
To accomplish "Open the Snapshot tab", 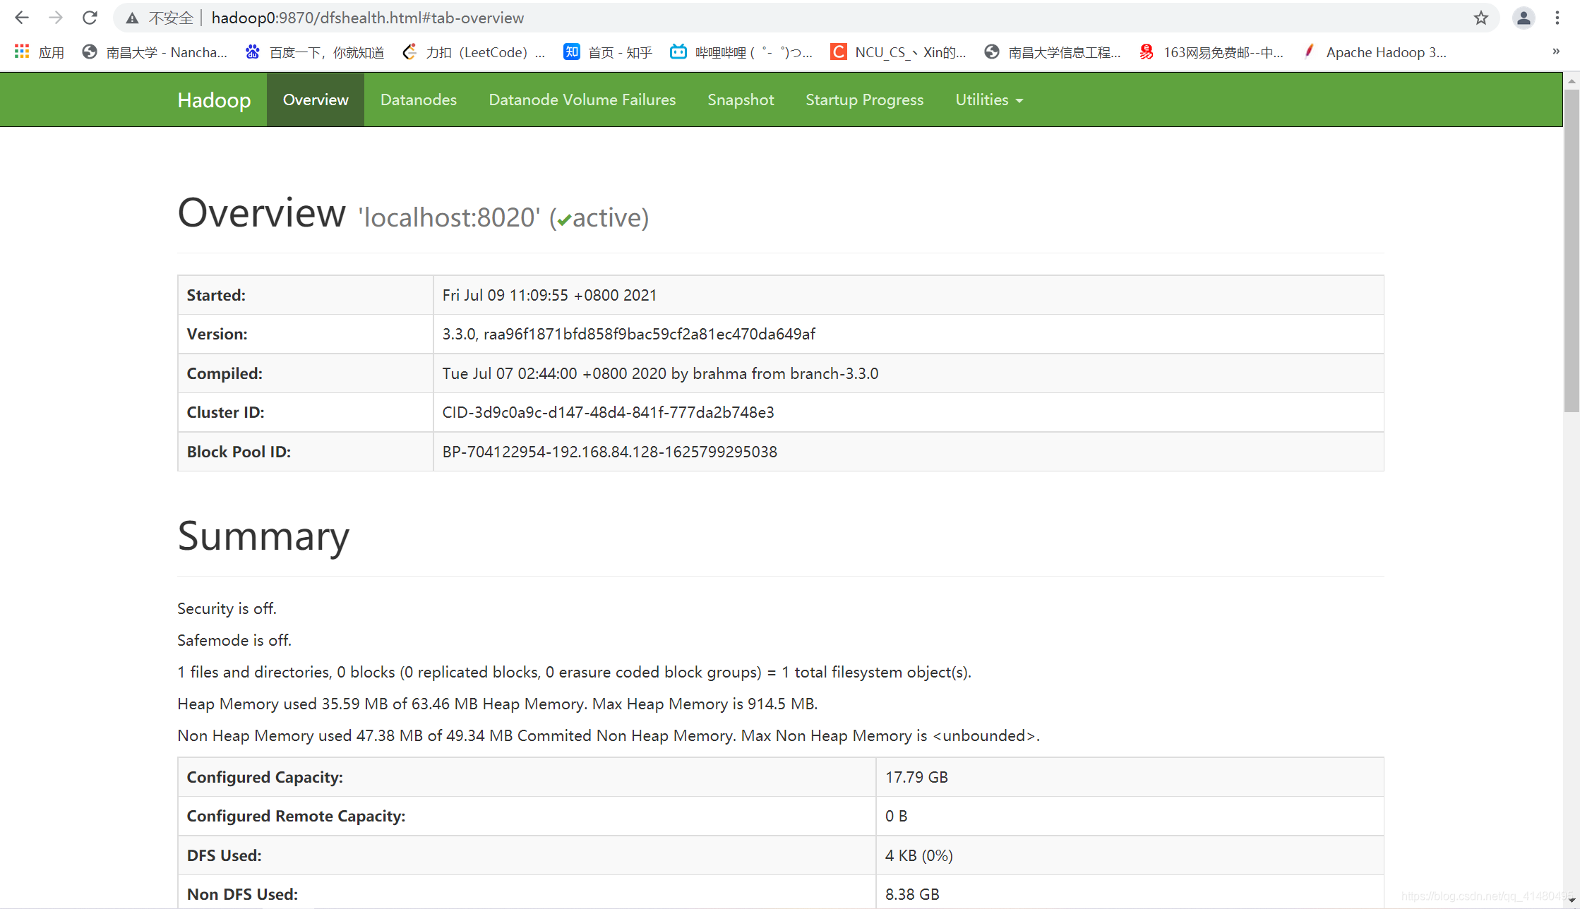I will (741, 100).
